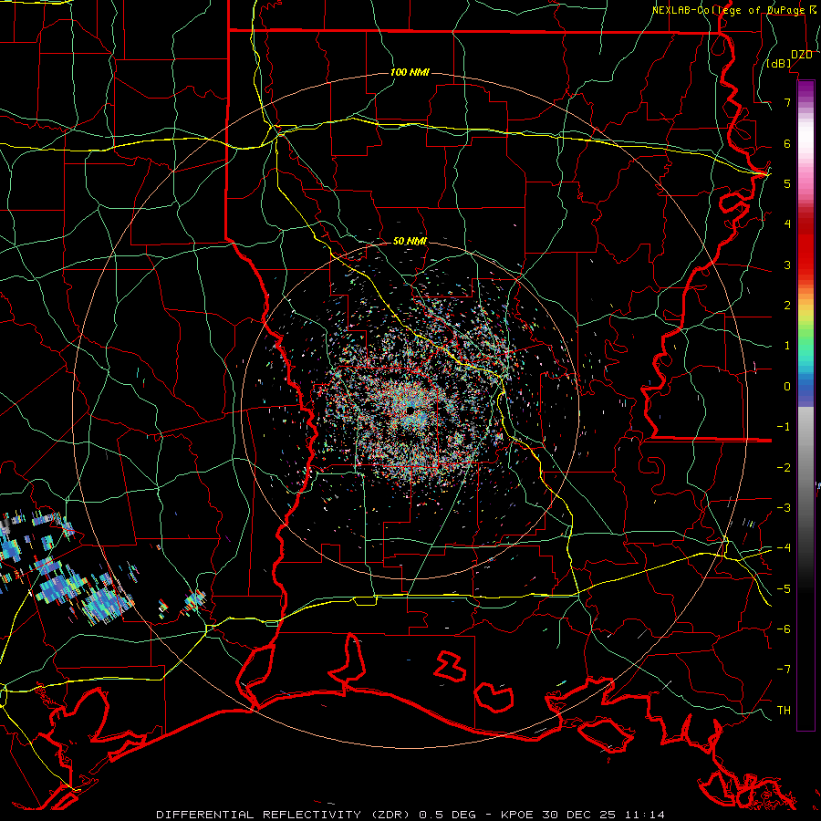Click the -3 dB value on color scale
This screenshot has height=821, width=821.
tap(784, 507)
